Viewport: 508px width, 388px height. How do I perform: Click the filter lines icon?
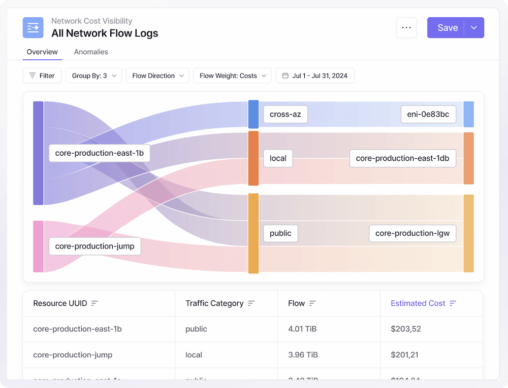click(33, 76)
